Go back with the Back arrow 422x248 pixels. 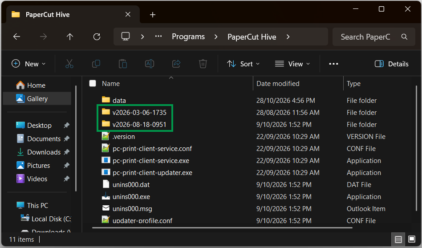pos(16,37)
